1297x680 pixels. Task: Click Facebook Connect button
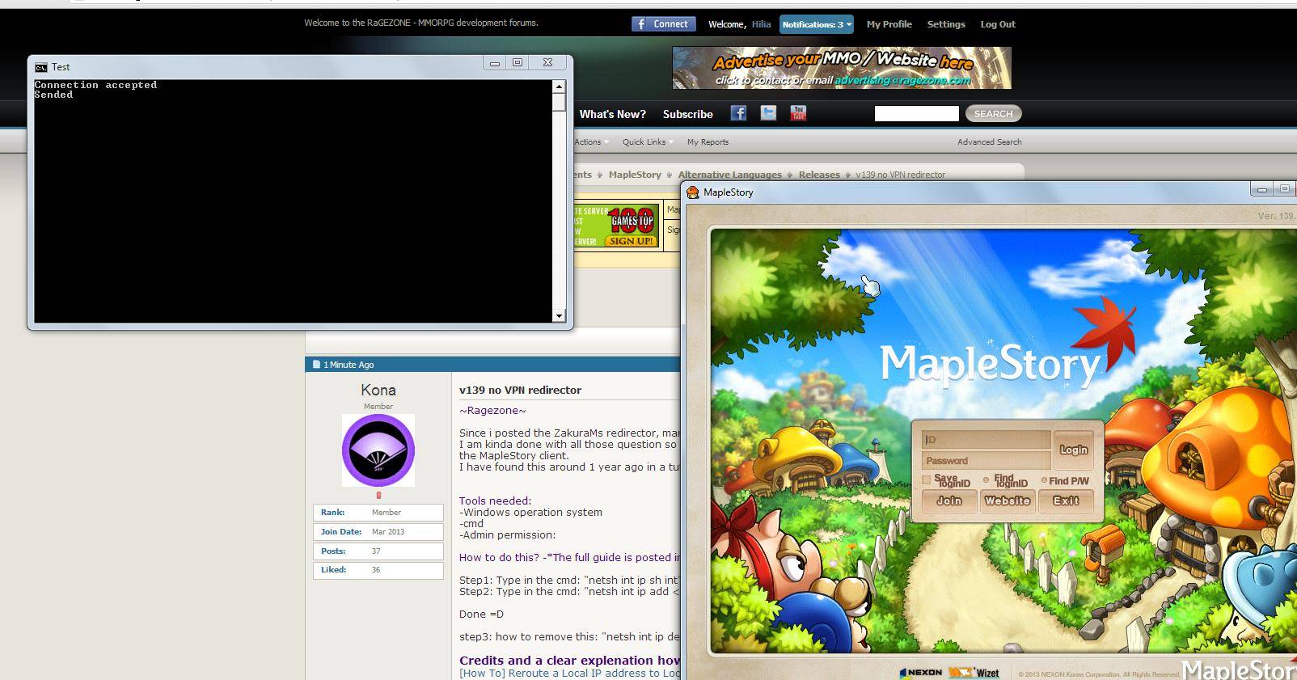[x=663, y=24]
